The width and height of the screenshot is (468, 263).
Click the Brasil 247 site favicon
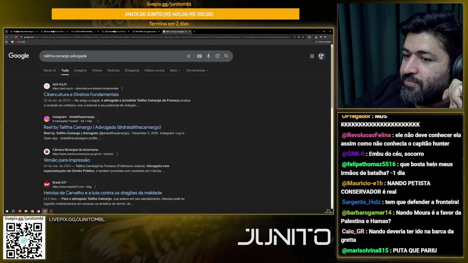pos(47,184)
